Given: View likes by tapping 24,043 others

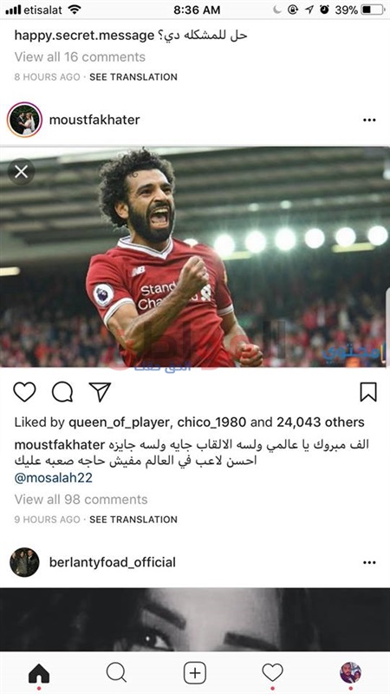Looking at the screenshot, I should pyautogui.click(x=321, y=422).
